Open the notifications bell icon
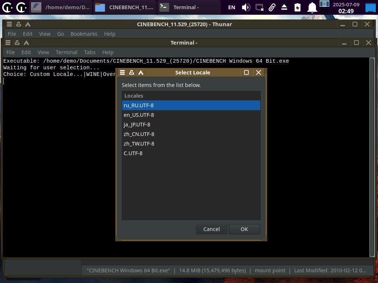 312,7
